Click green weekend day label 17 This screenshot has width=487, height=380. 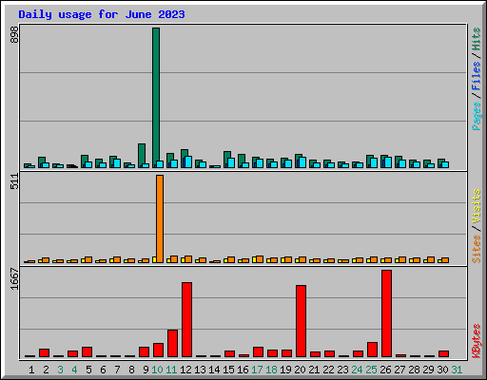257,370
